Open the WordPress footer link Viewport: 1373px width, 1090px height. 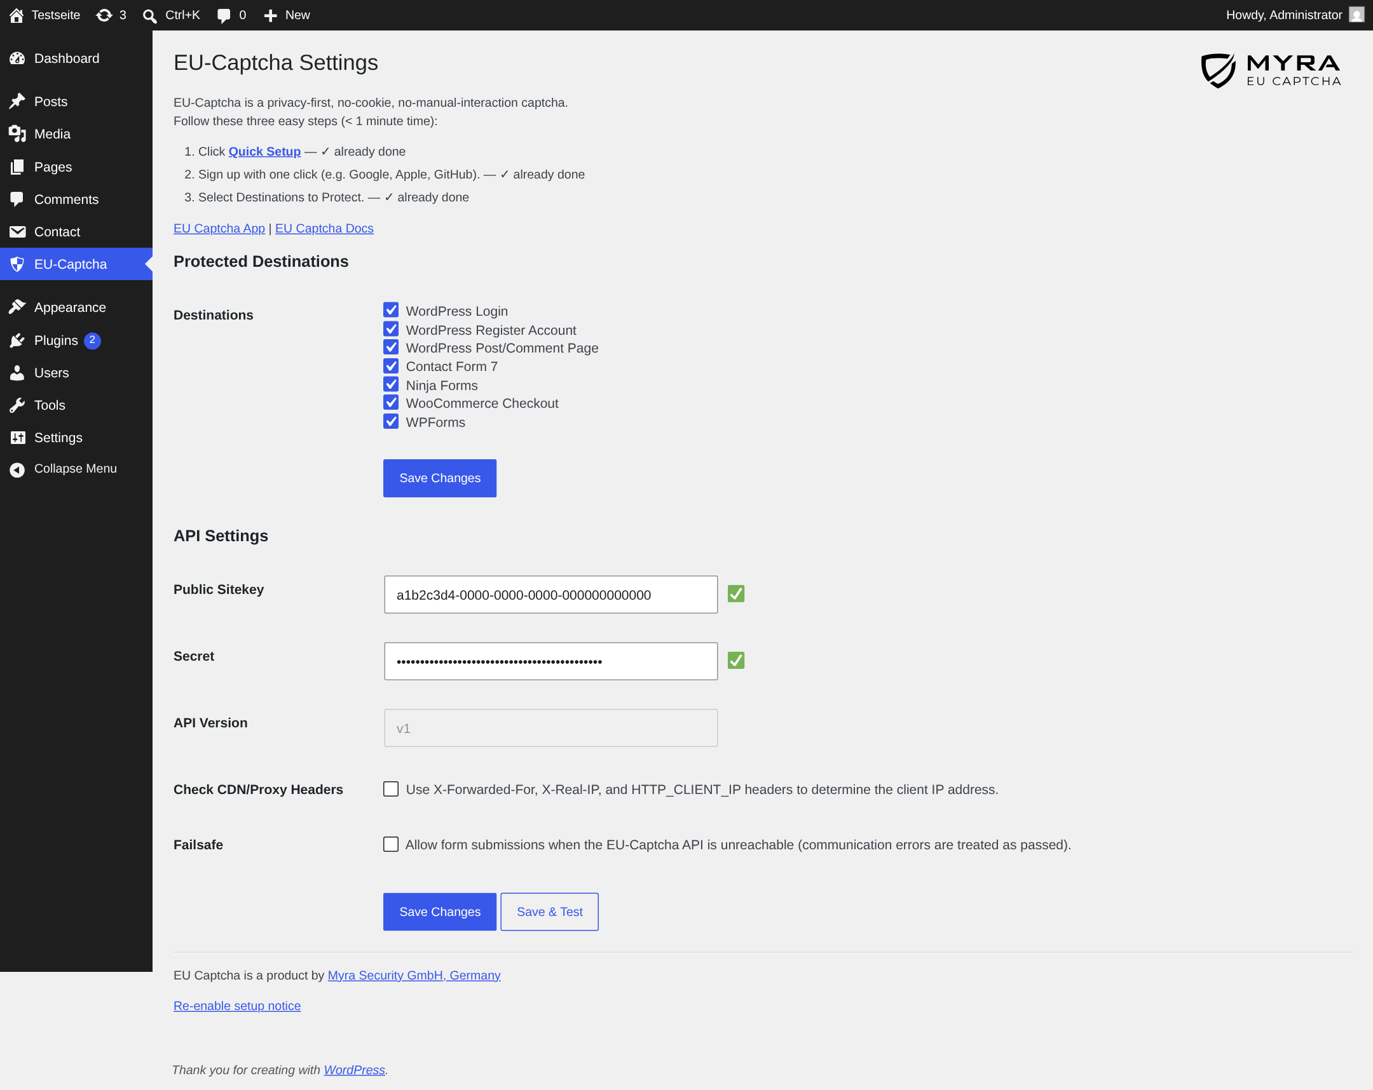(x=354, y=1070)
